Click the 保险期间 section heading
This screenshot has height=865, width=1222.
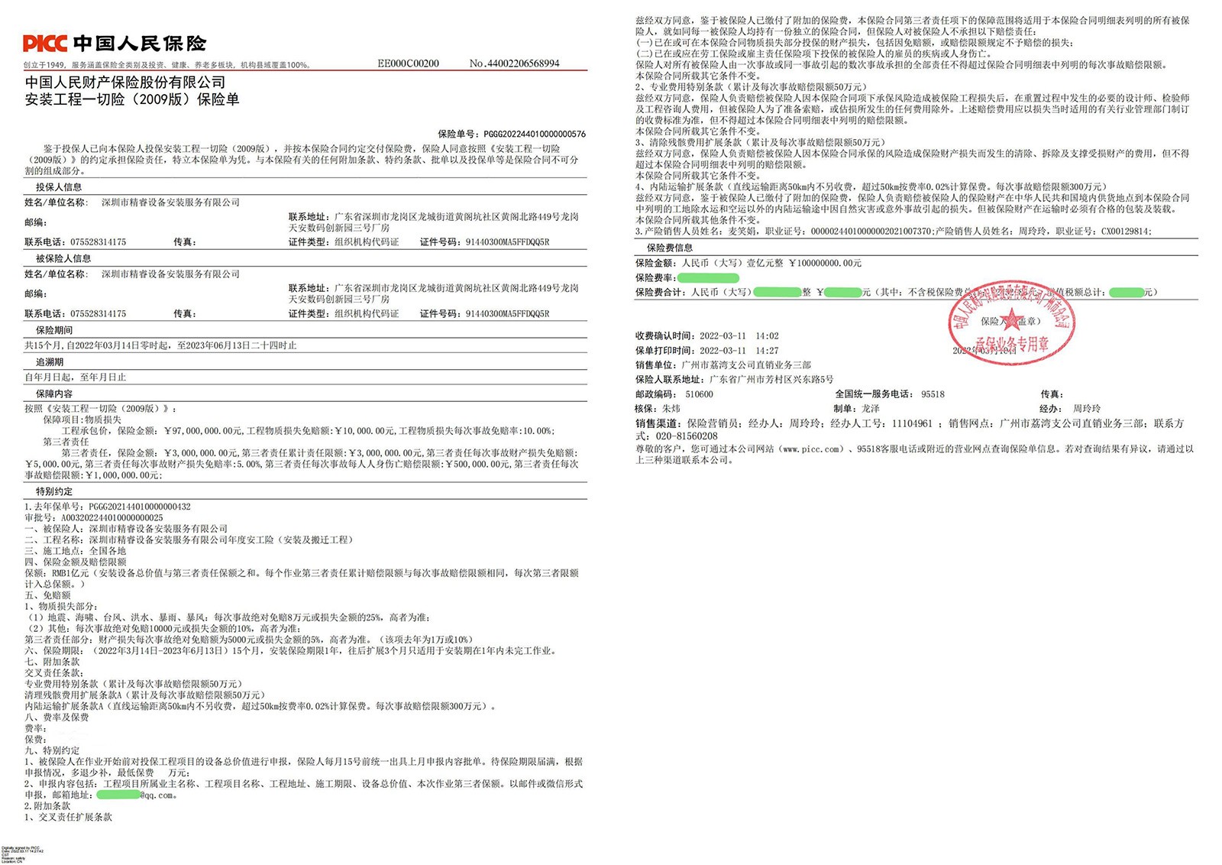click(54, 331)
